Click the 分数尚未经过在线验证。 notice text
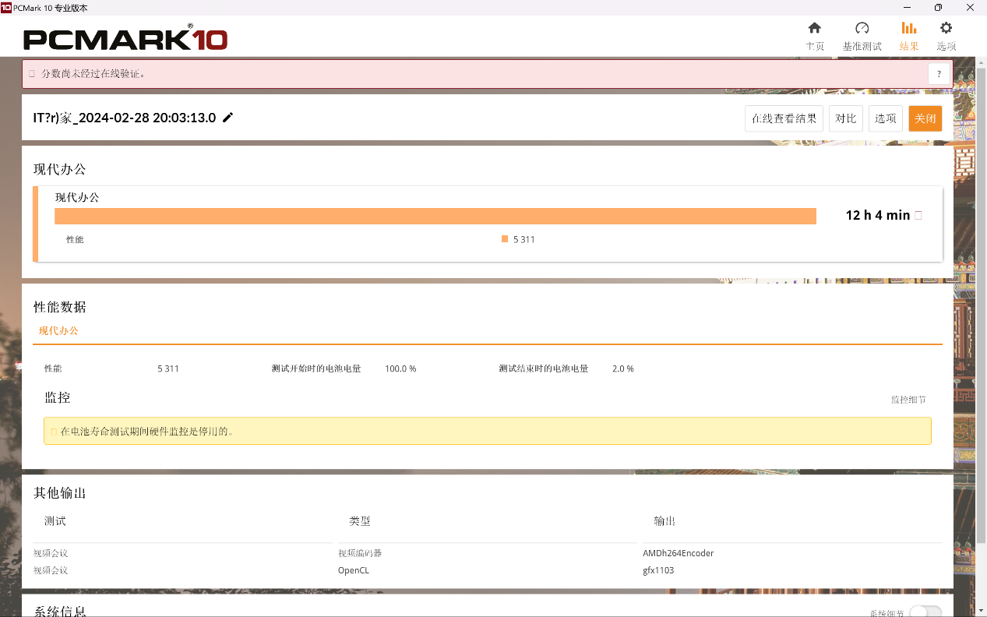This screenshot has height=617, width=987. [93, 74]
